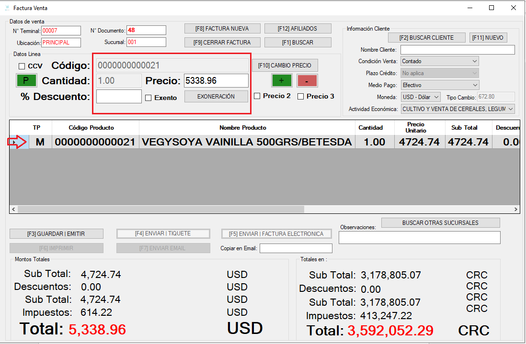Click the red minus remove-line button

[307, 80]
